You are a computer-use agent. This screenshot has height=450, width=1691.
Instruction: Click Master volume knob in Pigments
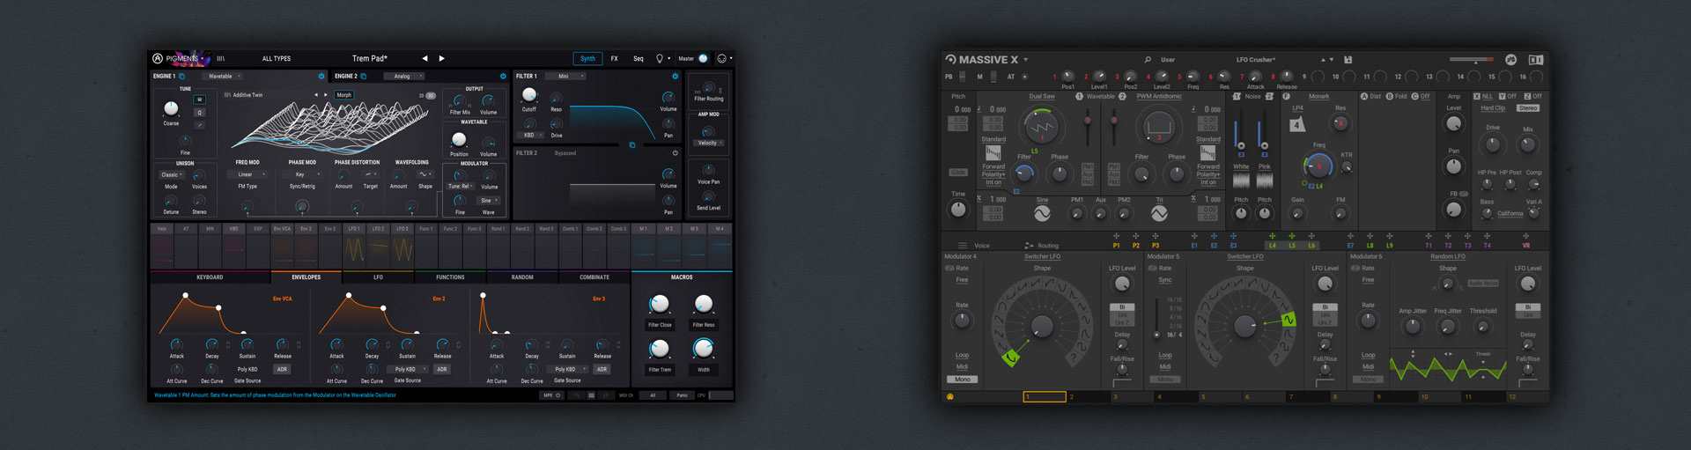(x=703, y=58)
